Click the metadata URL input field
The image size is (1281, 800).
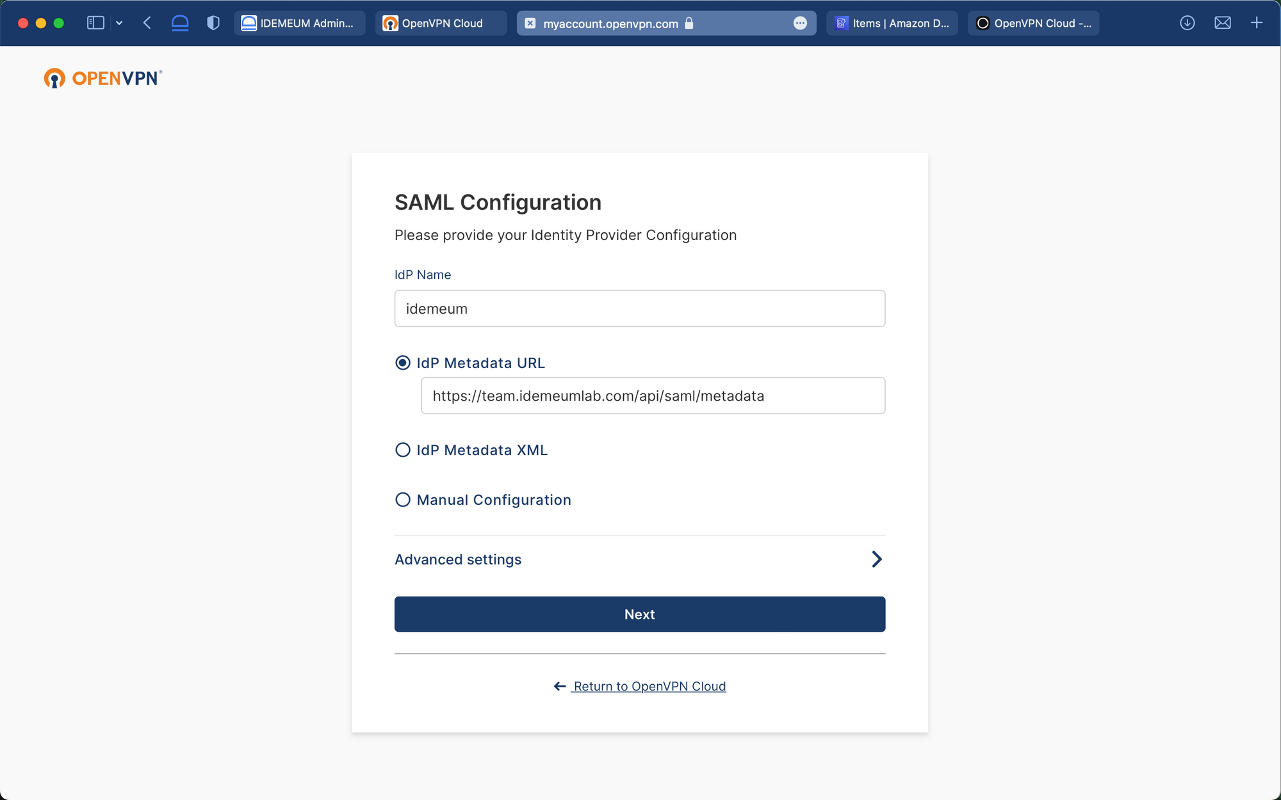tap(653, 396)
